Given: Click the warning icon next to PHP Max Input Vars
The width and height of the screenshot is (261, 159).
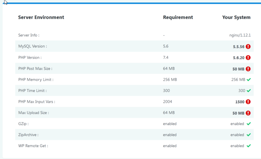Looking at the screenshot, I should [248, 102].
